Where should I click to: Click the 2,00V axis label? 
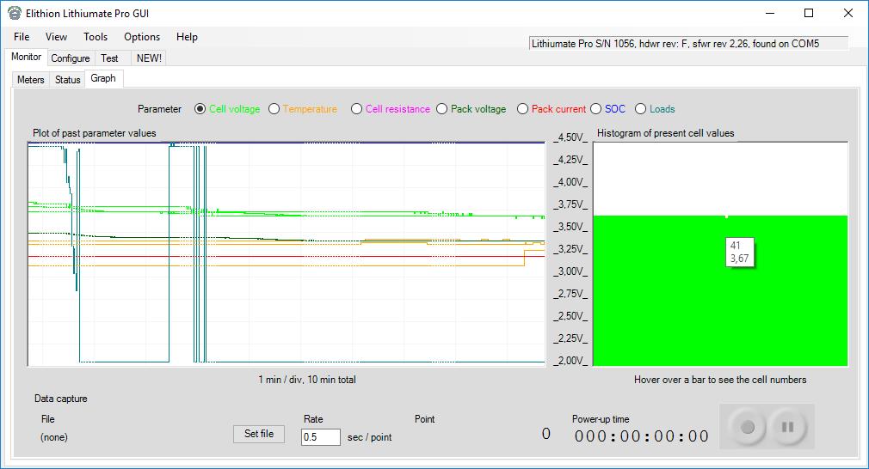pos(570,361)
